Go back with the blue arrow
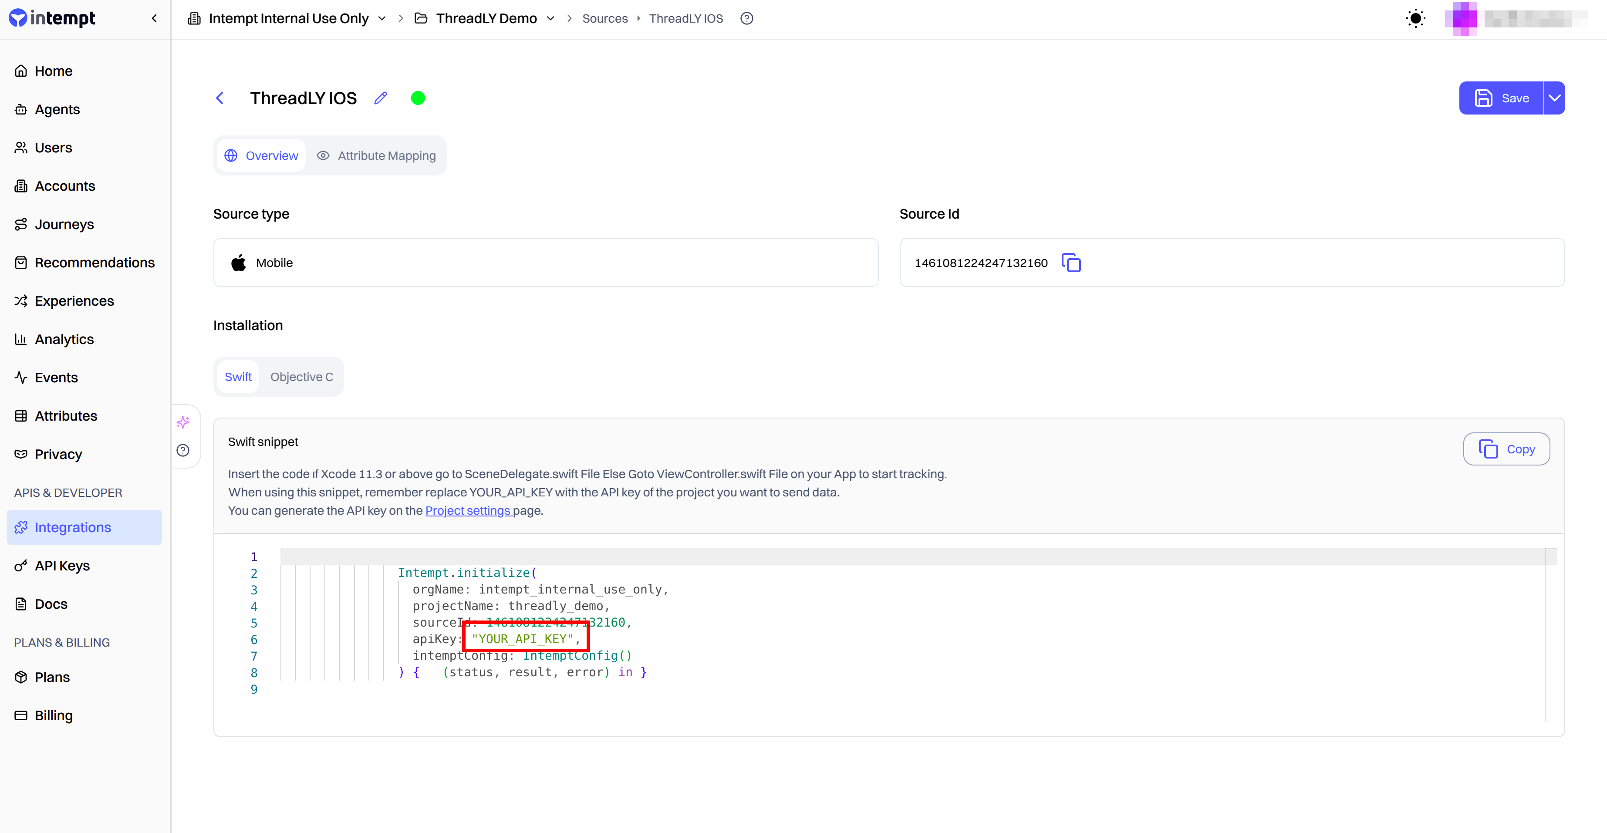This screenshot has width=1607, height=833. click(219, 98)
